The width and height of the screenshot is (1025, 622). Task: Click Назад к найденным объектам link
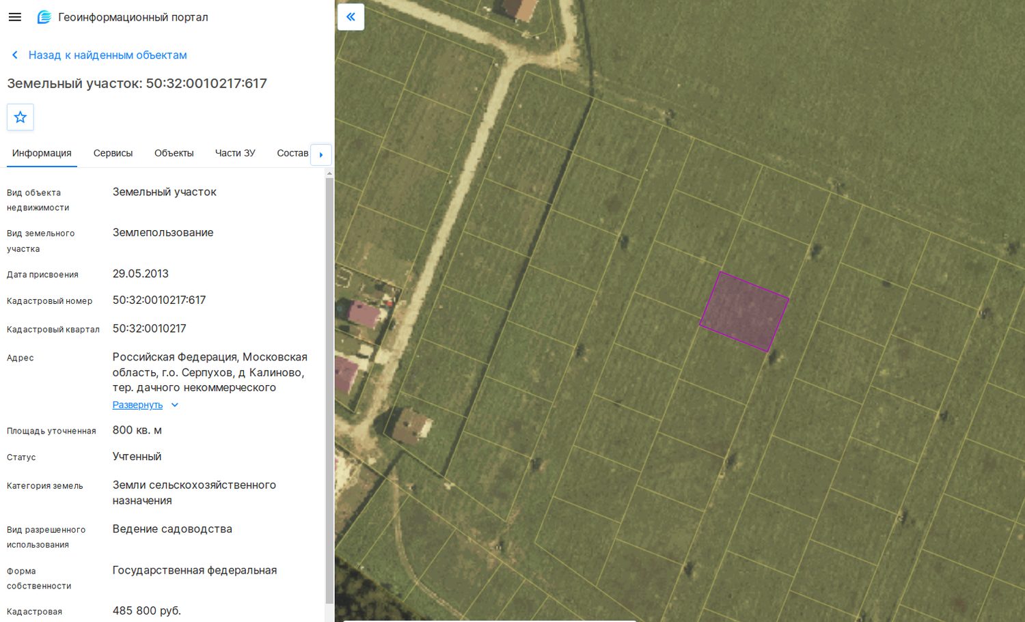[107, 55]
